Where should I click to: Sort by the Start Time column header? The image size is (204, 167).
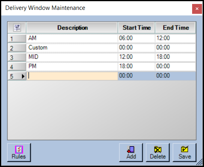tap(137, 28)
